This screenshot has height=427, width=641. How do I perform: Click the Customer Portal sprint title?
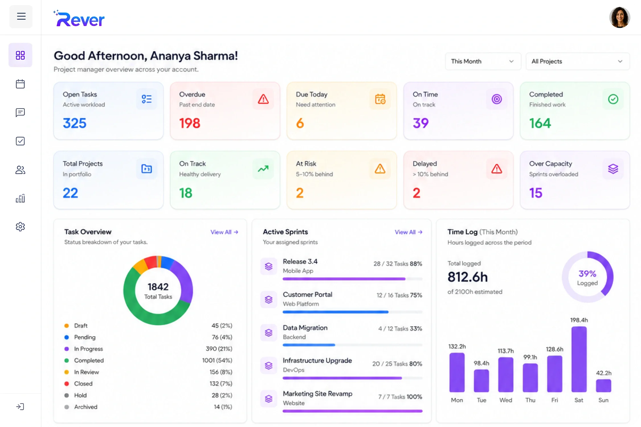(x=307, y=294)
